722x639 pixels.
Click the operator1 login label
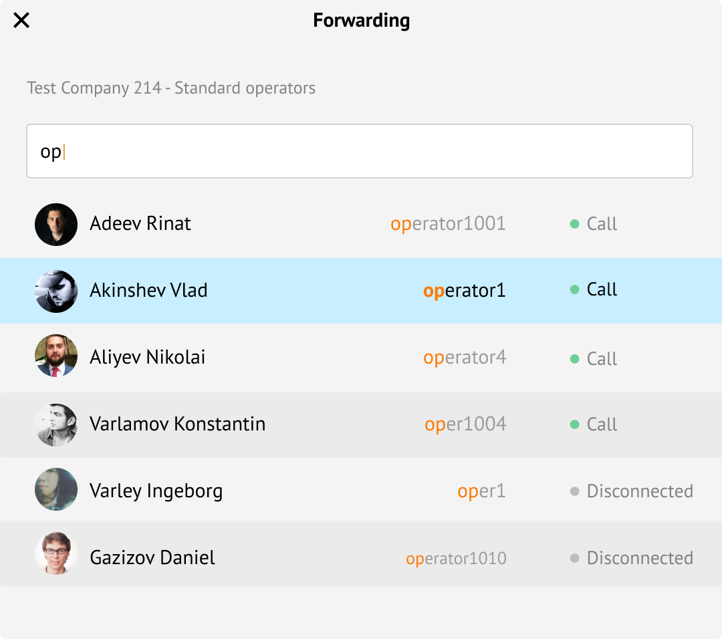464,291
